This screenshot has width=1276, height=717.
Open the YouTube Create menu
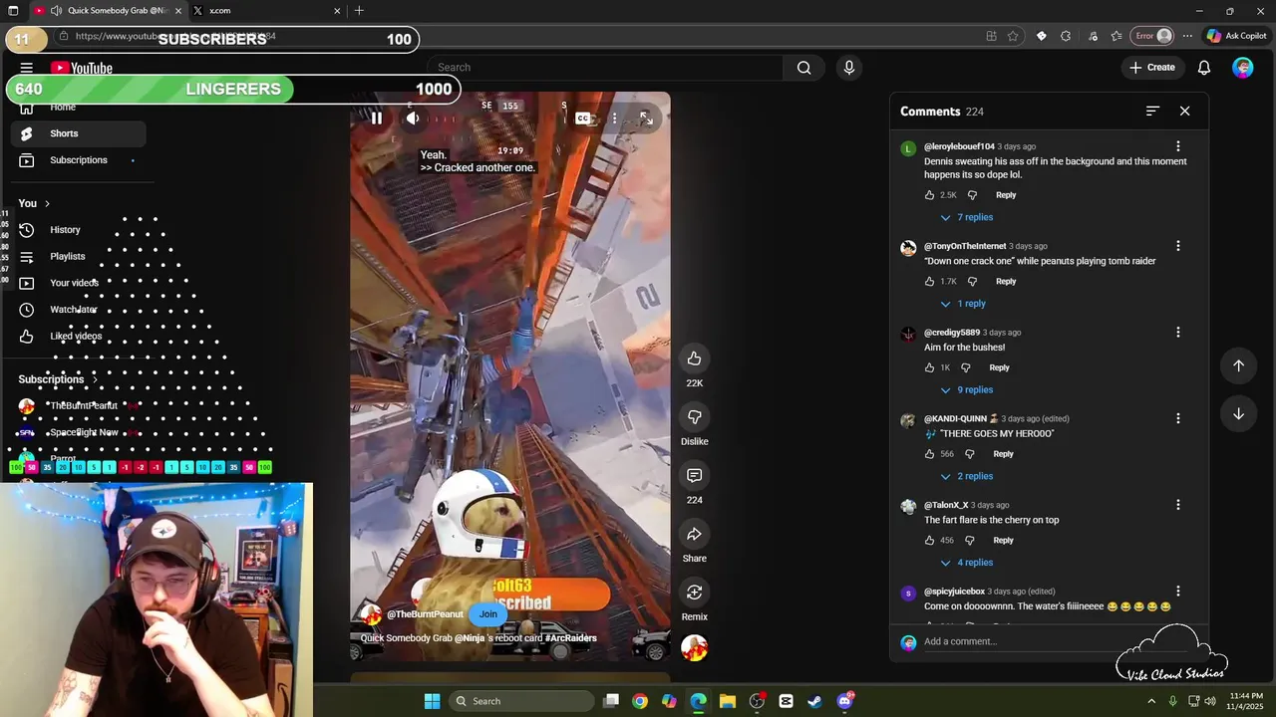tap(1152, 68)
